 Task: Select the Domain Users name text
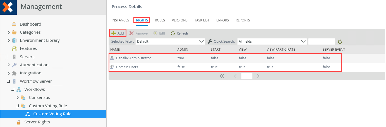tap(127, 67)
